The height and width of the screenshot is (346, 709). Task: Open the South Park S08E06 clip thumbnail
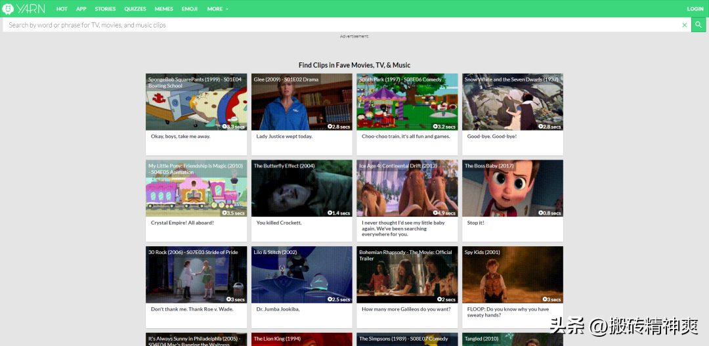pos(407,102)
